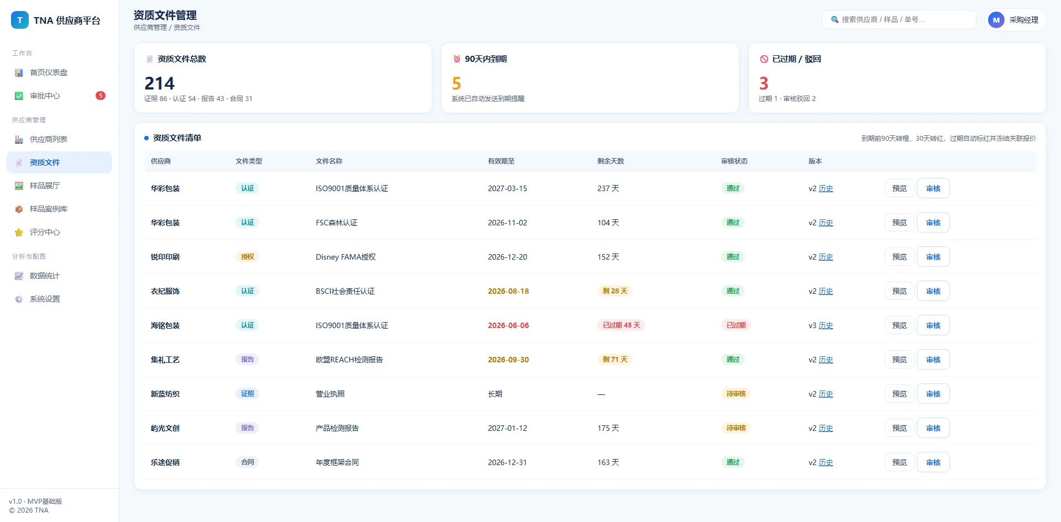Navigate to 数据统计
This screenshot has width=1061, height=522.
click(x=59, y=276)
